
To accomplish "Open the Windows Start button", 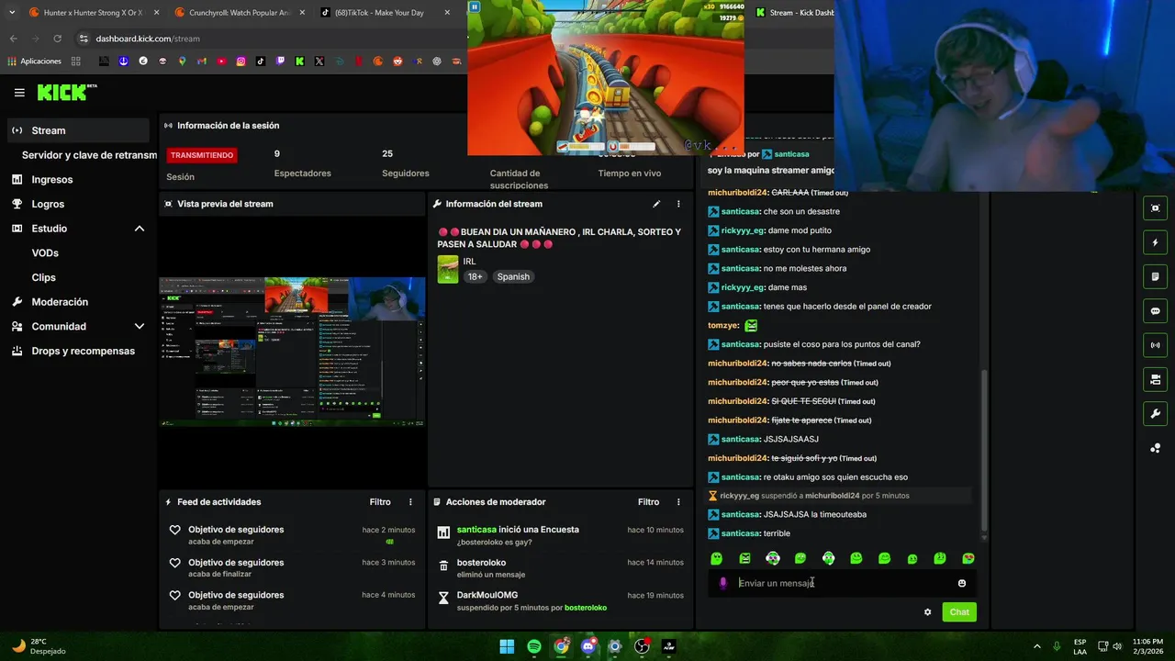I will point(507,646).
